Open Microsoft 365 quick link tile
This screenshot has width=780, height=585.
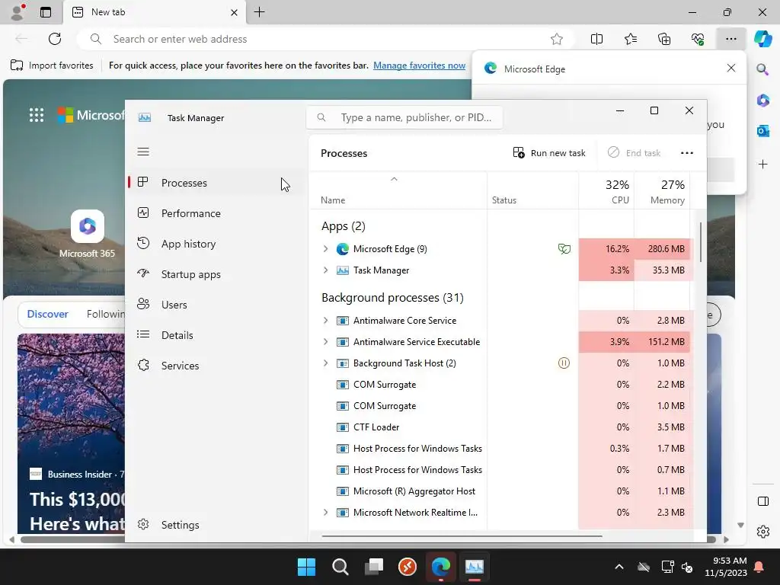(x=87, y=234)
